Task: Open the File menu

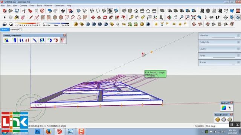Action: [3, 6]
